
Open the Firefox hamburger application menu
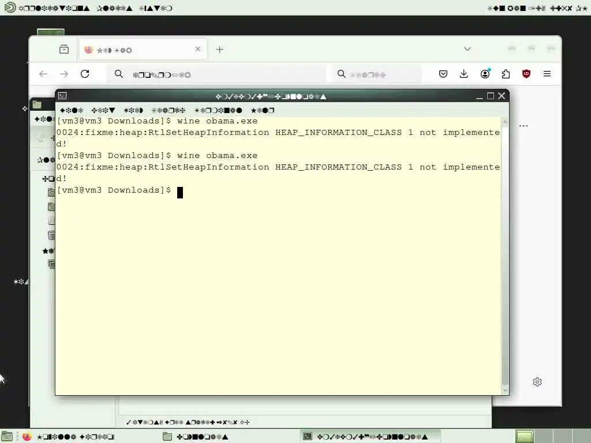547,74
